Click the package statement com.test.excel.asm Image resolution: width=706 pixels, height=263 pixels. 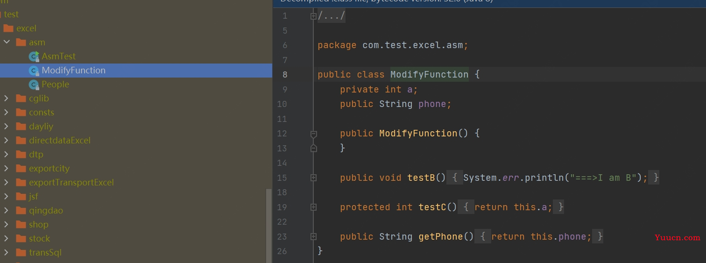[x=393, y=45]
